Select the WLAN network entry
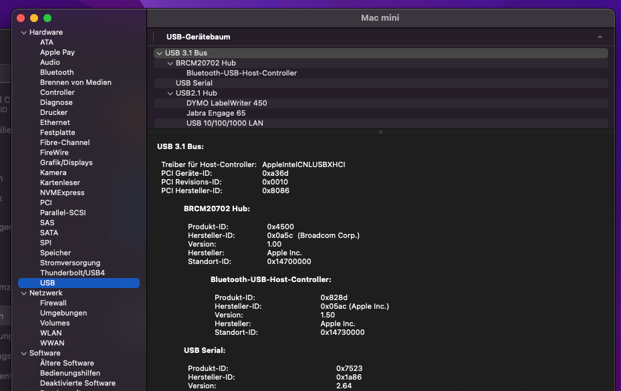 point(51,333)
